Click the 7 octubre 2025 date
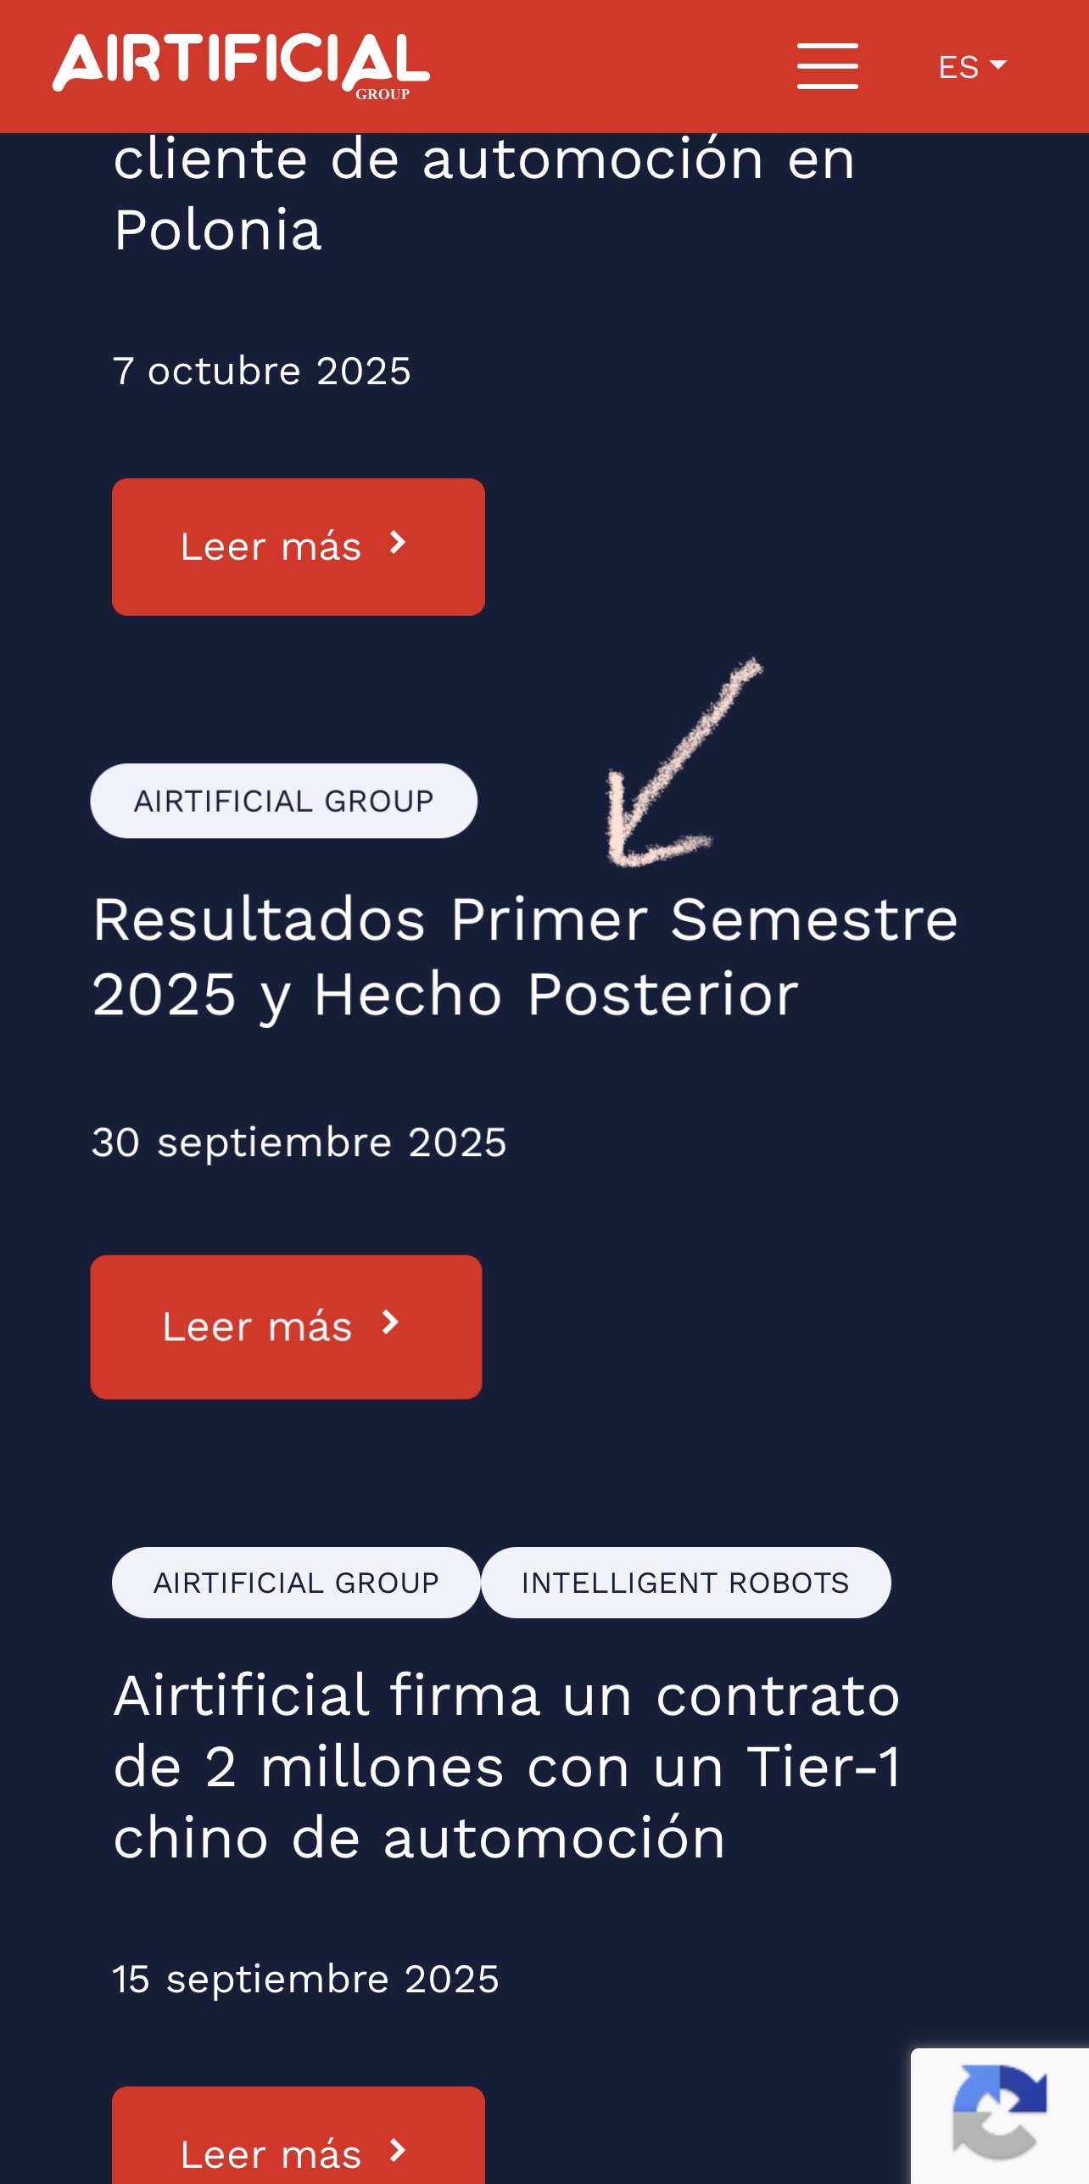Image resolution: width=1089 pixels, height=2184 pixels. [x=262, y=371]
